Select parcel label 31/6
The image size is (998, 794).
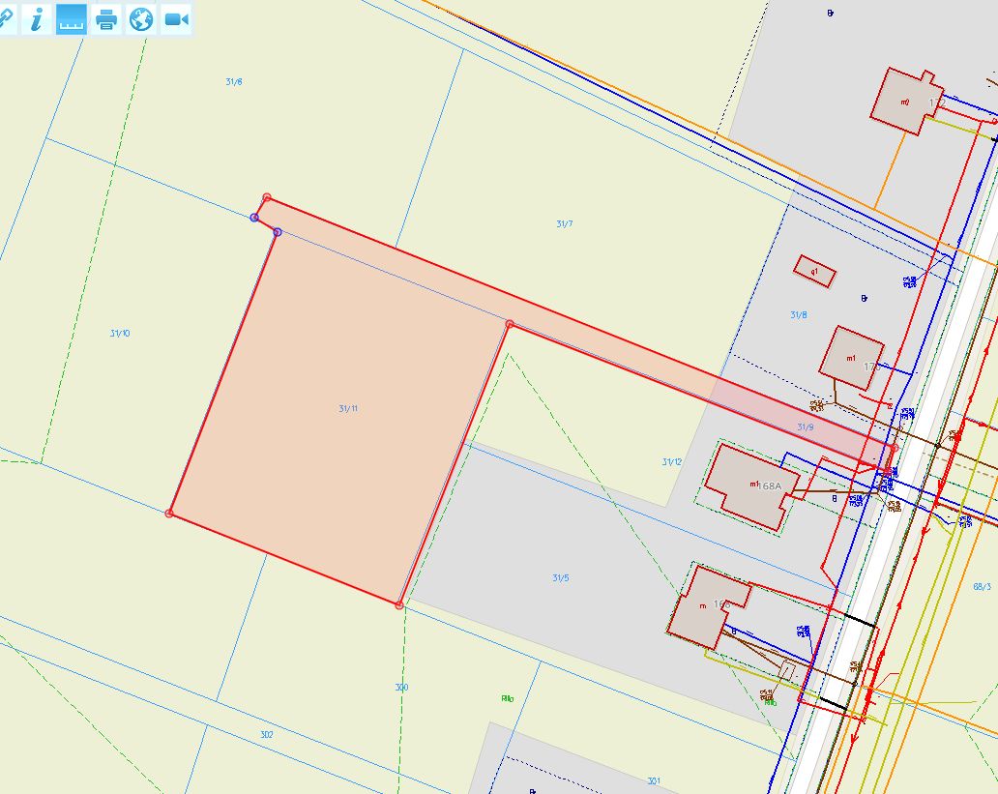tap(234, 81)
